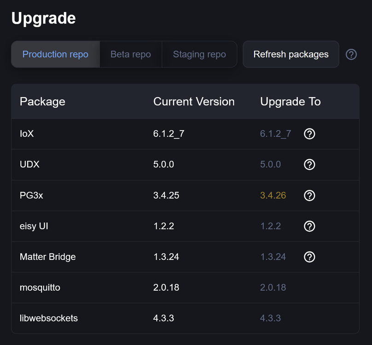Switch to the Production repo tab
Image resolution: width=372 pixels, height=345 pixels.
pyautogui.click(x=55, y=54)
